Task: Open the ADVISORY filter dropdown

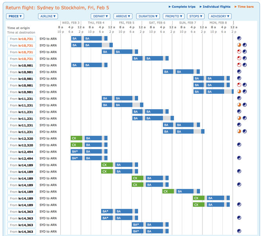Action: point(220,16)
